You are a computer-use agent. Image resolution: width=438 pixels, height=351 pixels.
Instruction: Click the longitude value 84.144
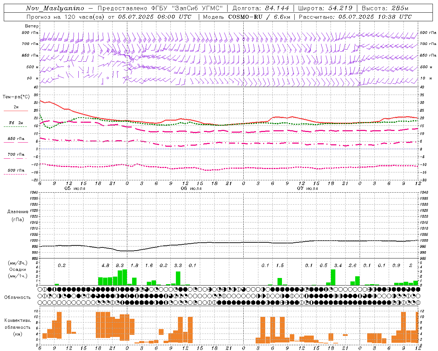277,8
